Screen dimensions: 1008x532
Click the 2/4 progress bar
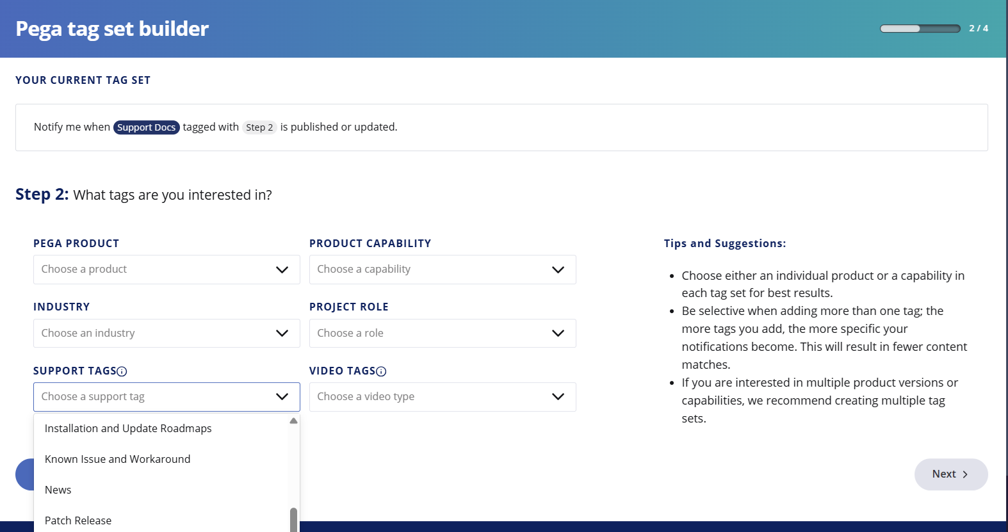[920, 29]
